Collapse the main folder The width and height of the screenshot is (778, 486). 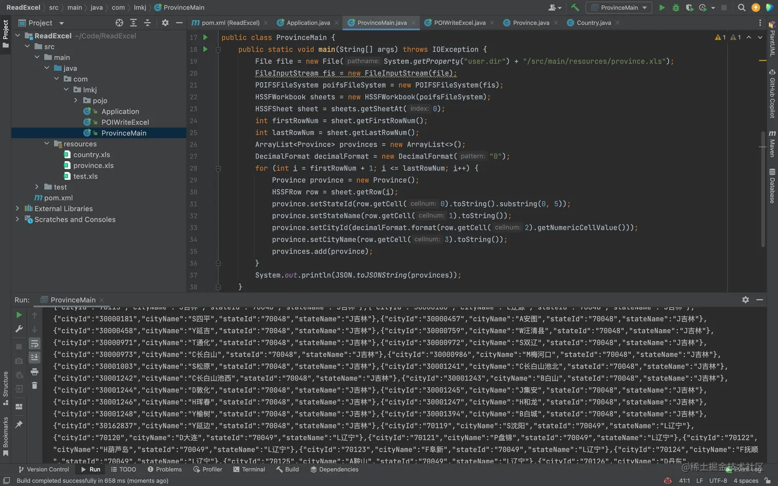[37, 57]
